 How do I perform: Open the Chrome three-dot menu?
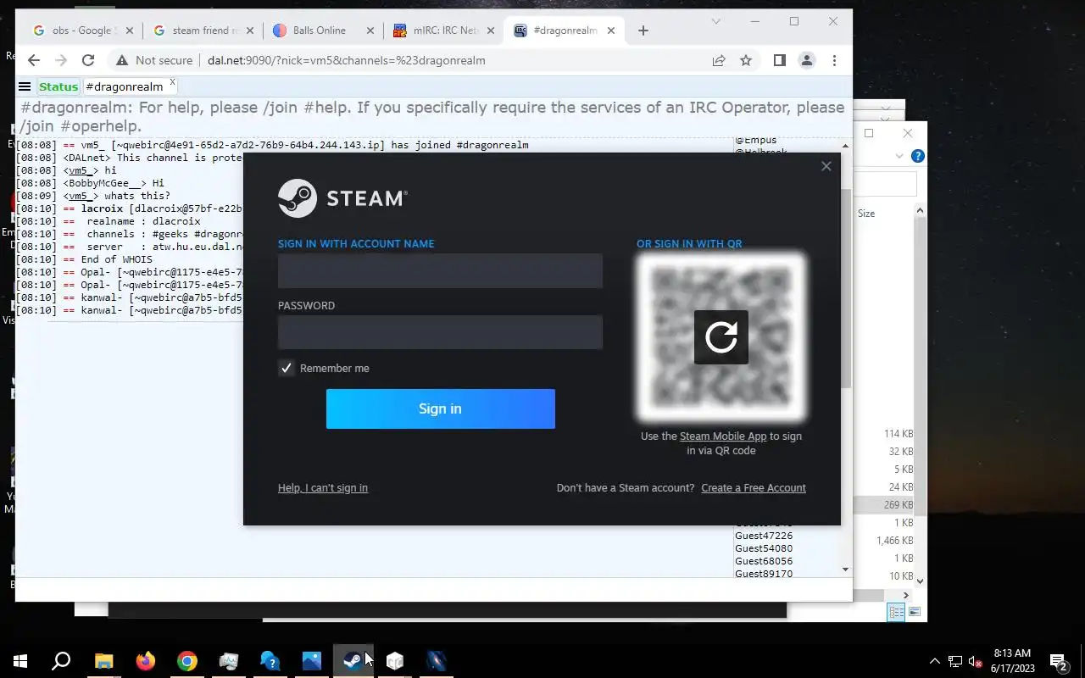[x=835, y=60]
